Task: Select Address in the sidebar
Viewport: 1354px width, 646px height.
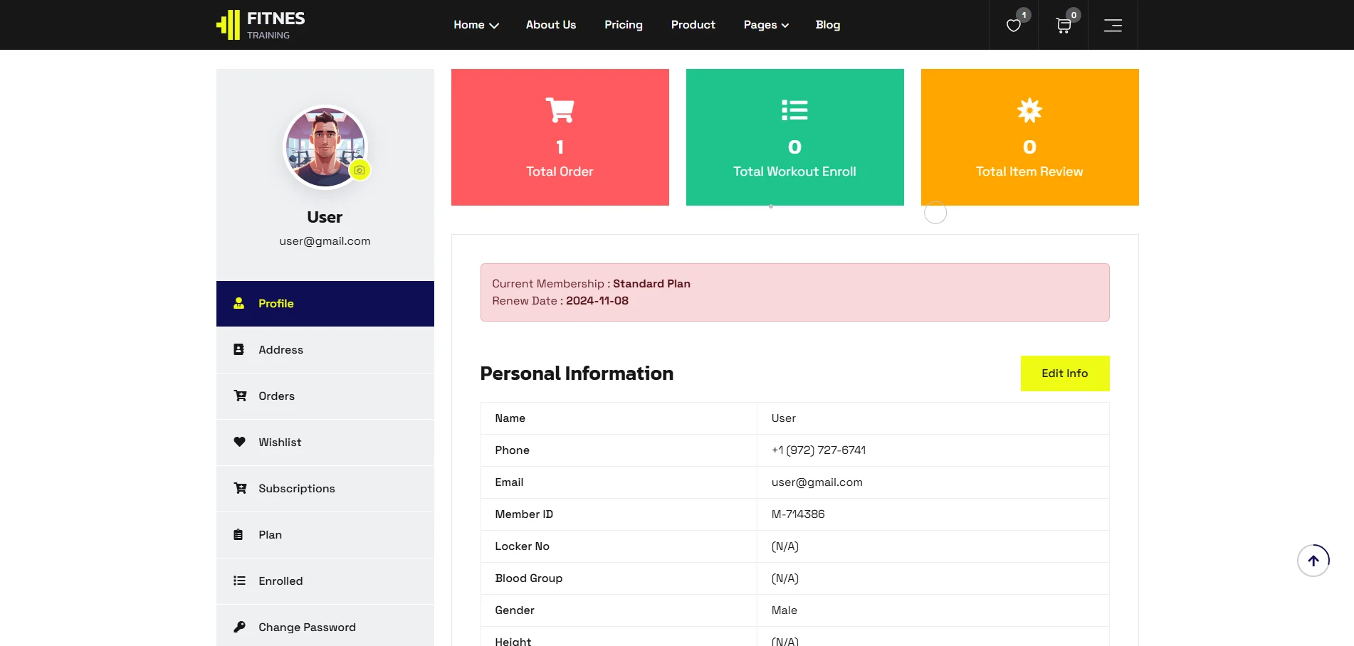Action: pyautogui.click(x=280, y=350)
